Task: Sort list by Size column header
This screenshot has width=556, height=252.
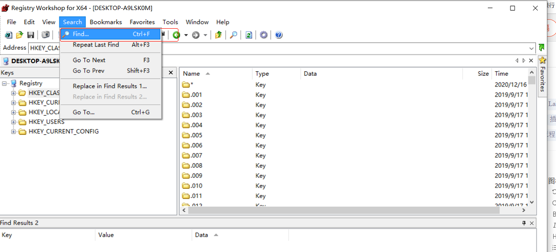Action: [477, 74]
